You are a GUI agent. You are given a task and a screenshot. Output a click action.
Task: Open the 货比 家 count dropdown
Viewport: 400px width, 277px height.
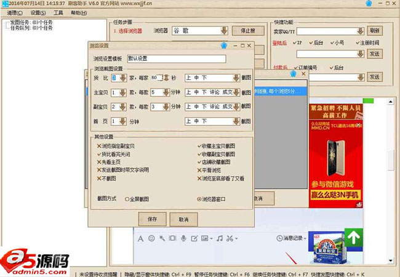click(x=122, y=78)
